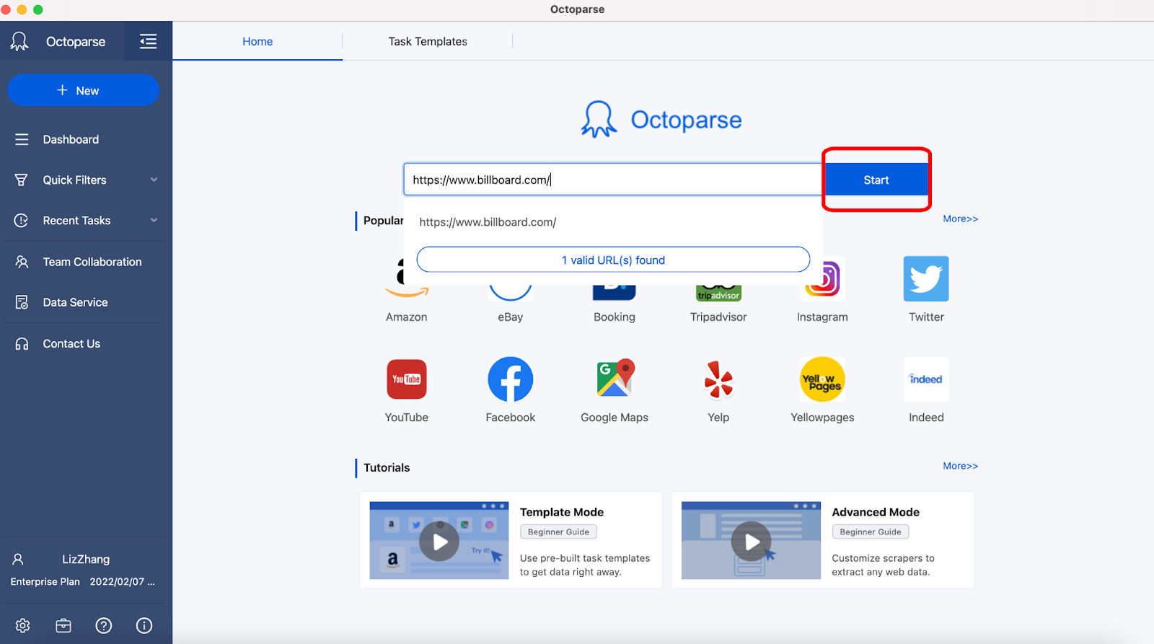
Task: Click the URL input field
Action: tap(613, 180)
